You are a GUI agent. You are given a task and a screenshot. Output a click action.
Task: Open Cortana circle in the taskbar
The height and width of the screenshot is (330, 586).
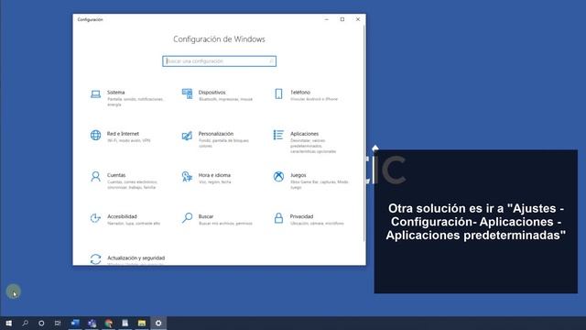41,323
